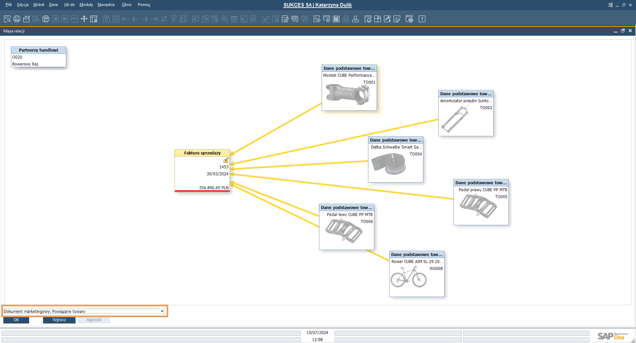Image resolution: width=636 pixels, height=343 pixels.
Task: Expand the Dokument marketingowy dropdown
Action: pos(162,311)
